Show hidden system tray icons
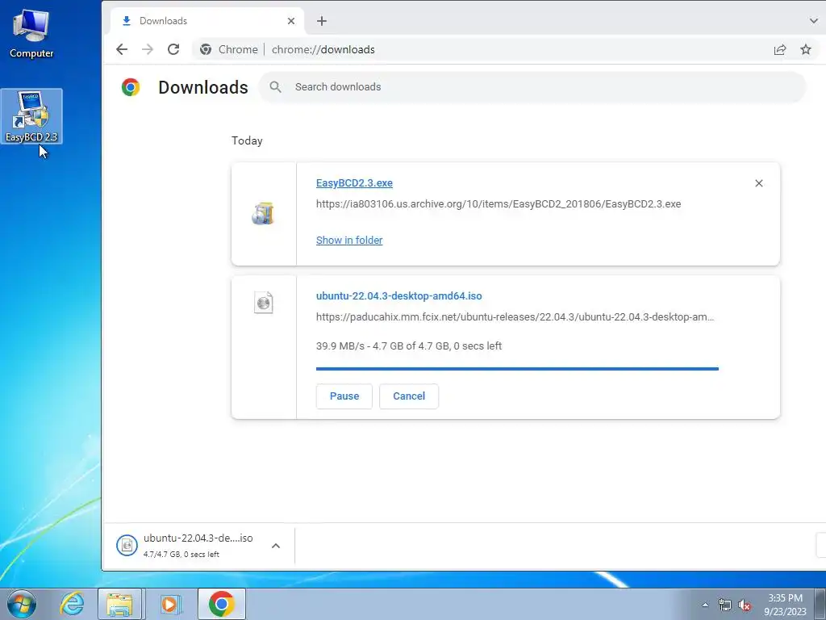 pyautogui.click(x=705, y=605)
